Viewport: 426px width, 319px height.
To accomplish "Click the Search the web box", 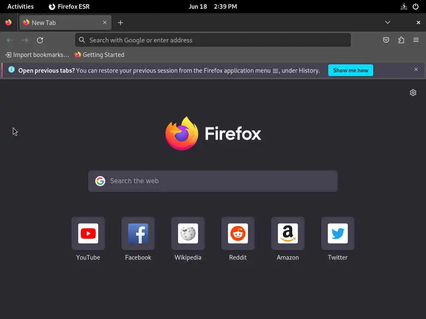I will tap(213, 181).
